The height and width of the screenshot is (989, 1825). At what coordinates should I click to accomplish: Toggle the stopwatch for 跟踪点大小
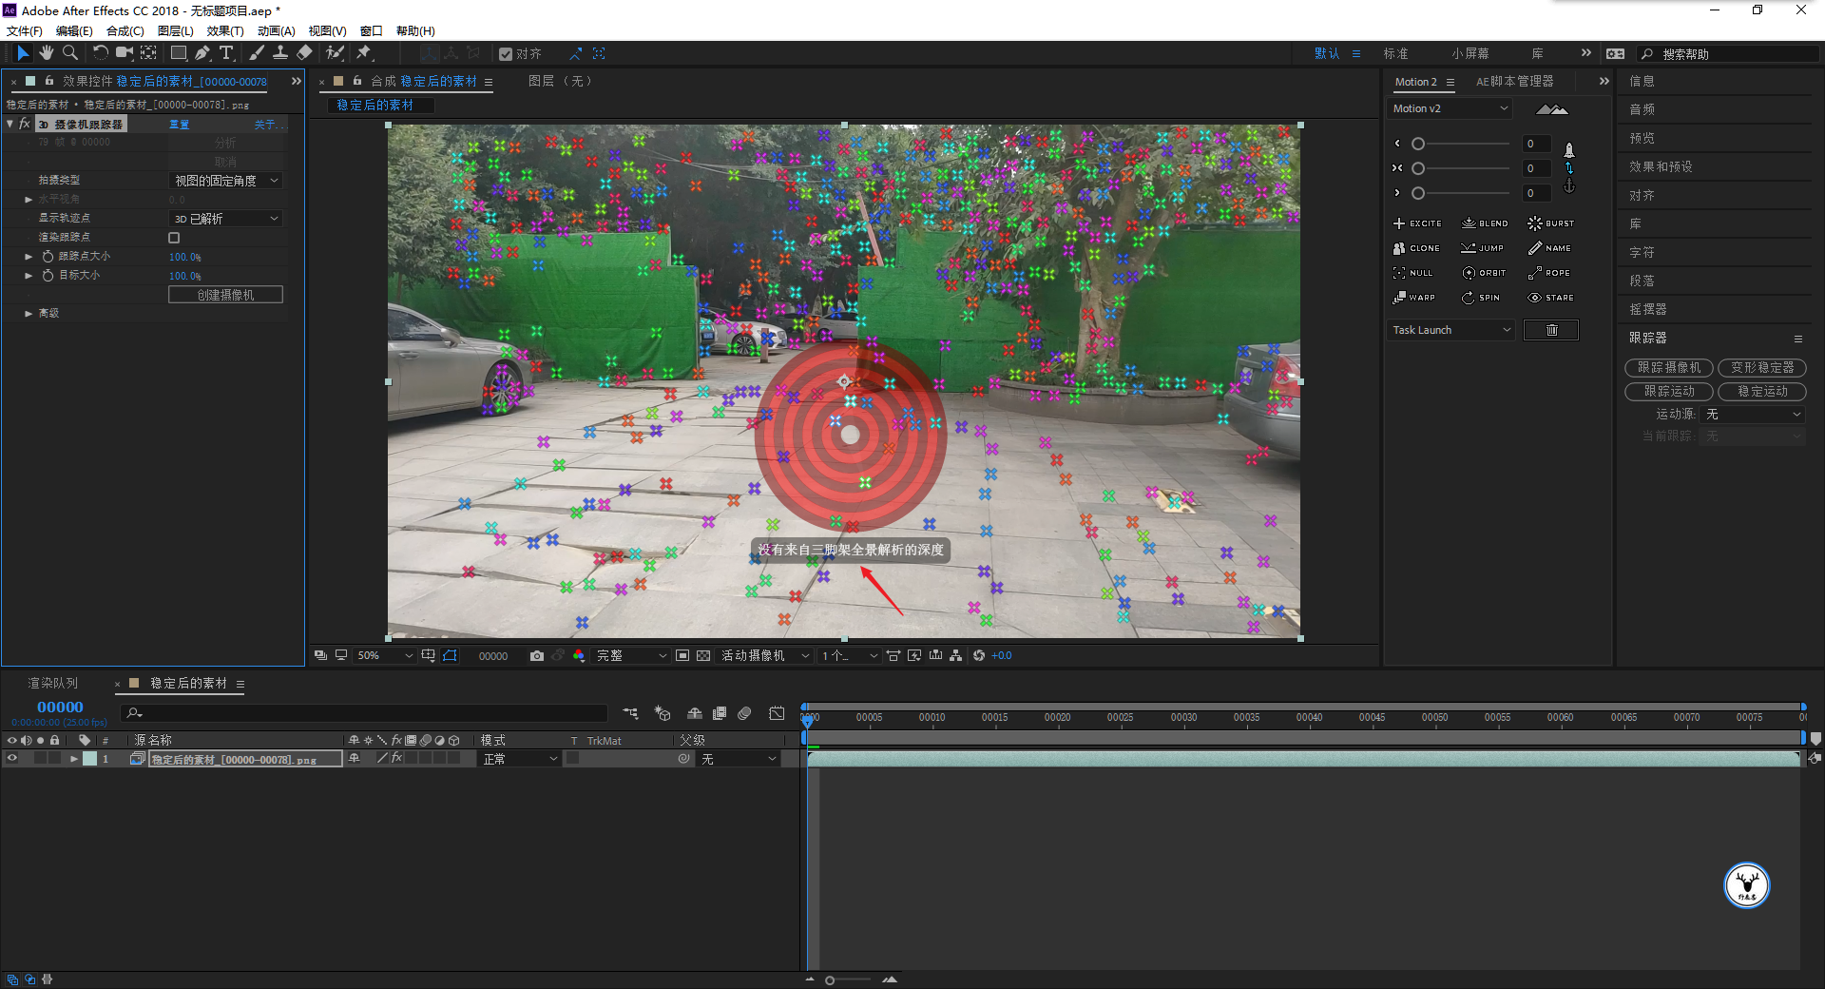48,257
